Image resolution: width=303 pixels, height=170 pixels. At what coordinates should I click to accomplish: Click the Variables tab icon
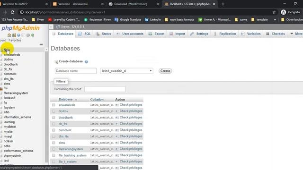(x=242, y=34)
